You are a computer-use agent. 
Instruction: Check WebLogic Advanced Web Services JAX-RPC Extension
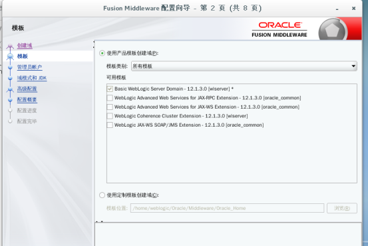(110, 98)
